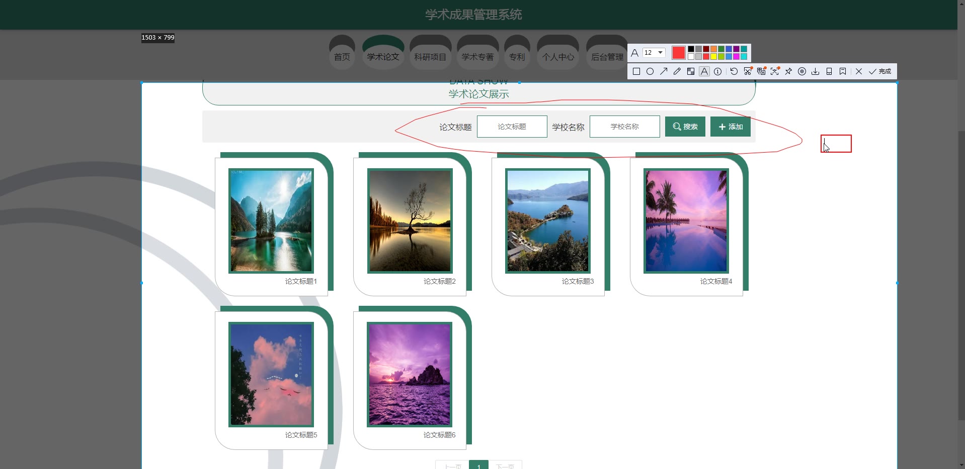
Task: Select the arrow drawing tool
Action: (664, 71)
